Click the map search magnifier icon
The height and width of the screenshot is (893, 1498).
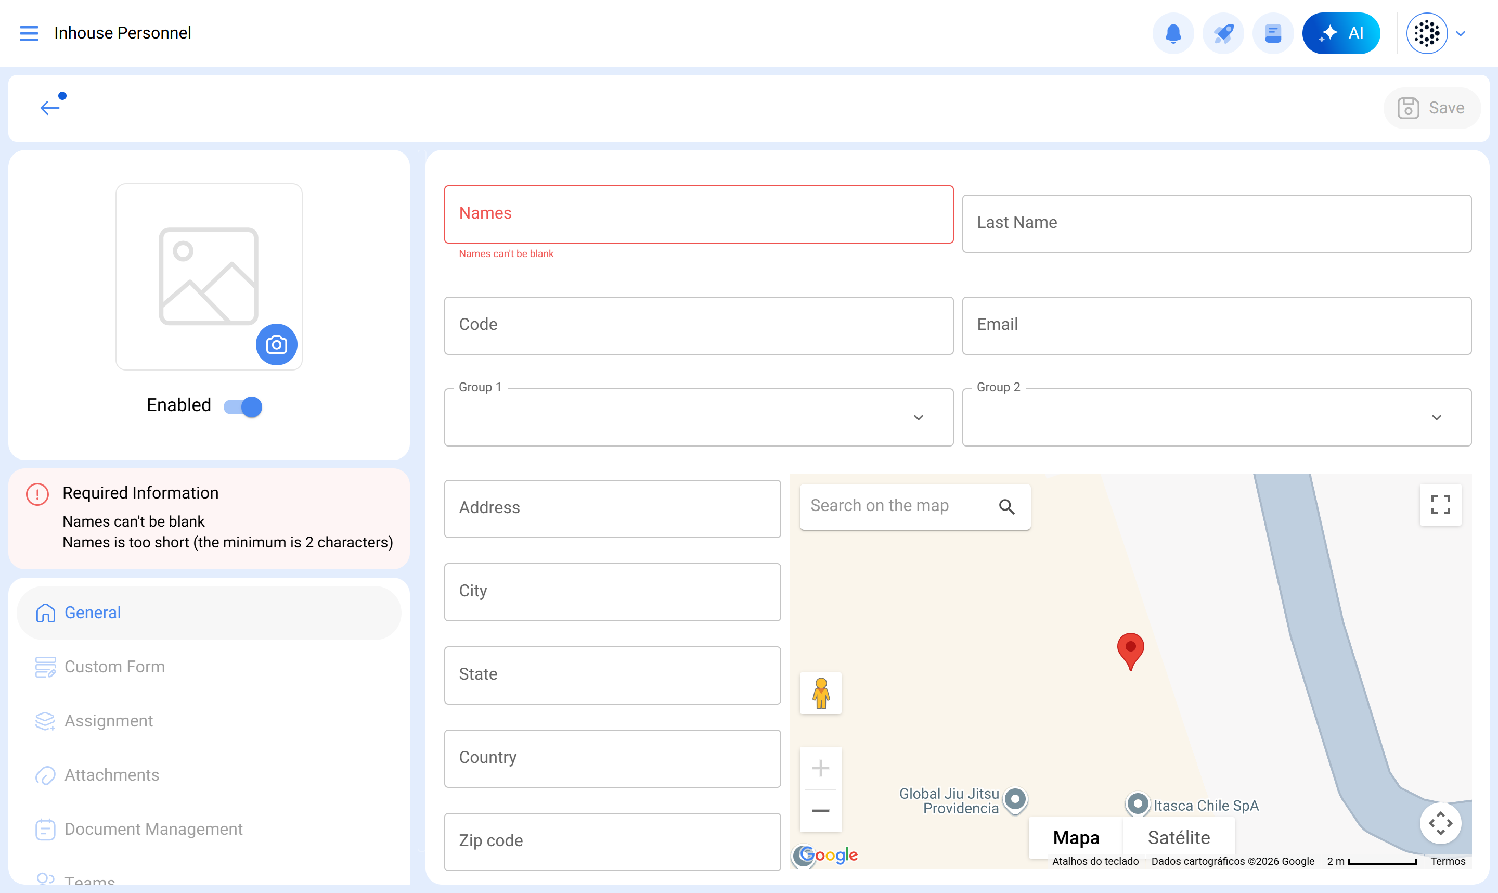pos(1006,507)
